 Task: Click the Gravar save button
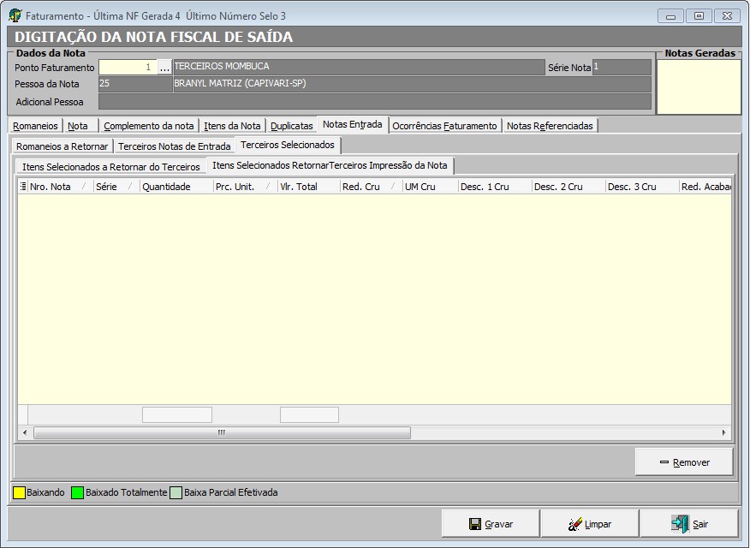tap(490, 524)
